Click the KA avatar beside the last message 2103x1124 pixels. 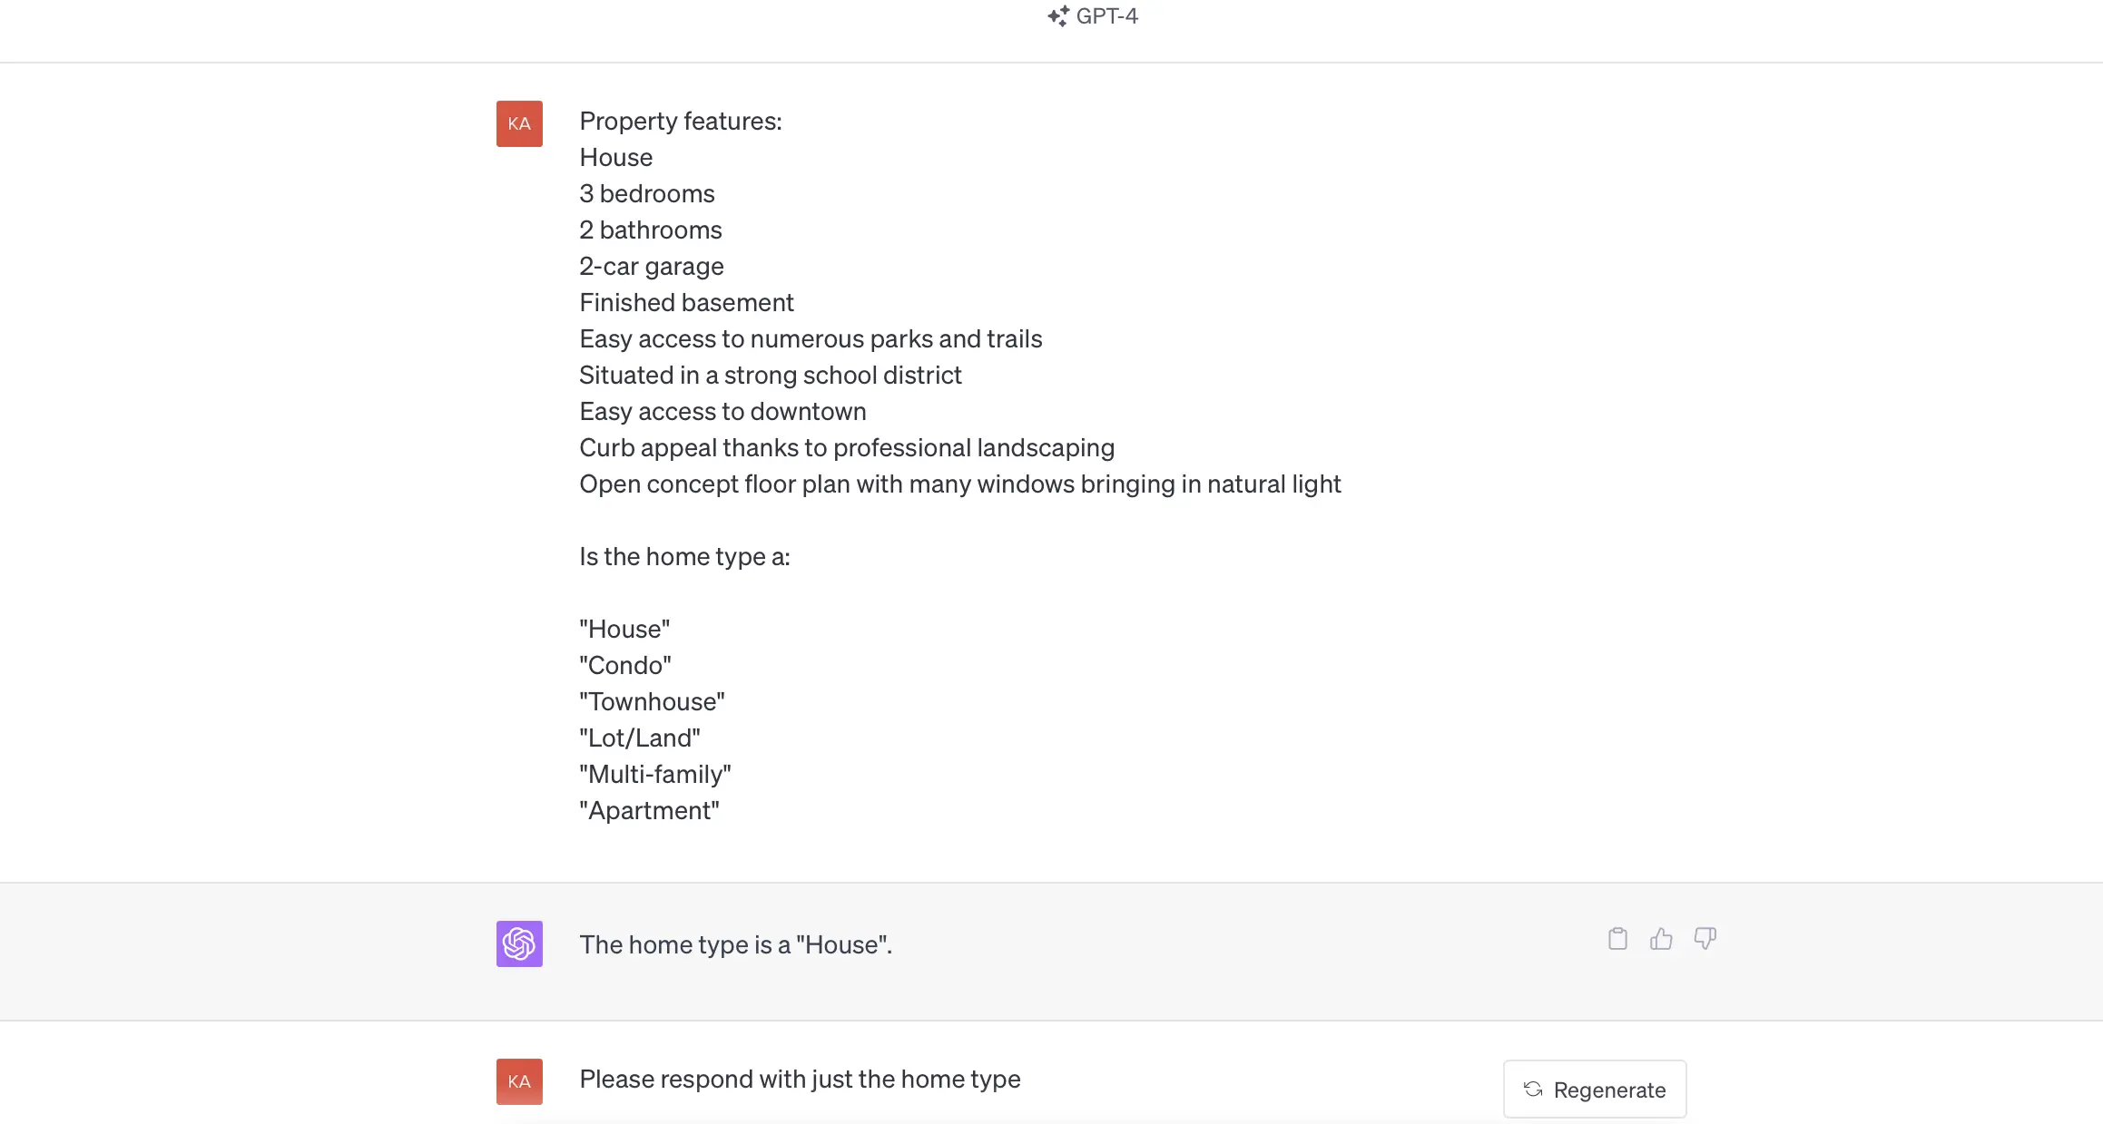click(x=519, y=1081)
